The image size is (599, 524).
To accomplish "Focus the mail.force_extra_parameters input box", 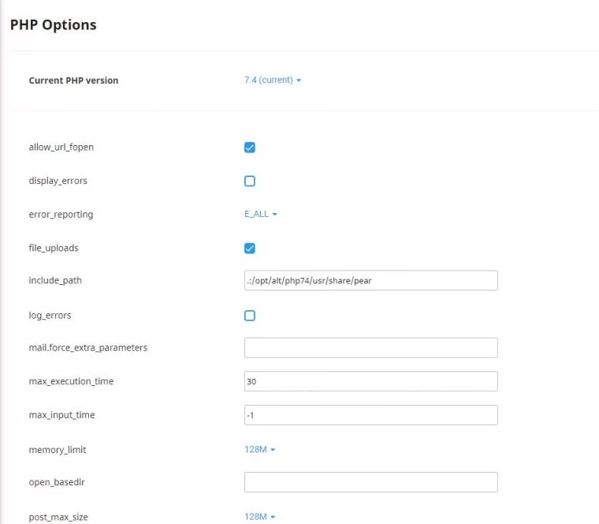I will tap(371, 348).
